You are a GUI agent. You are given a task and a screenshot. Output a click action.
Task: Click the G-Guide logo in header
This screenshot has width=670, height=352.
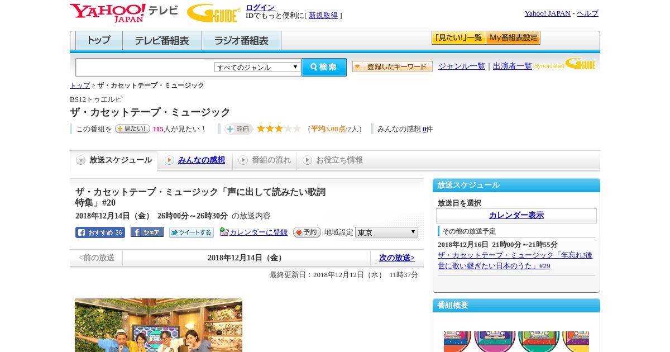click(214, 13)
